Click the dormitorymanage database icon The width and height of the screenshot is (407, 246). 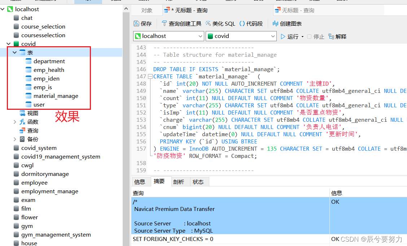coord(16,174)
